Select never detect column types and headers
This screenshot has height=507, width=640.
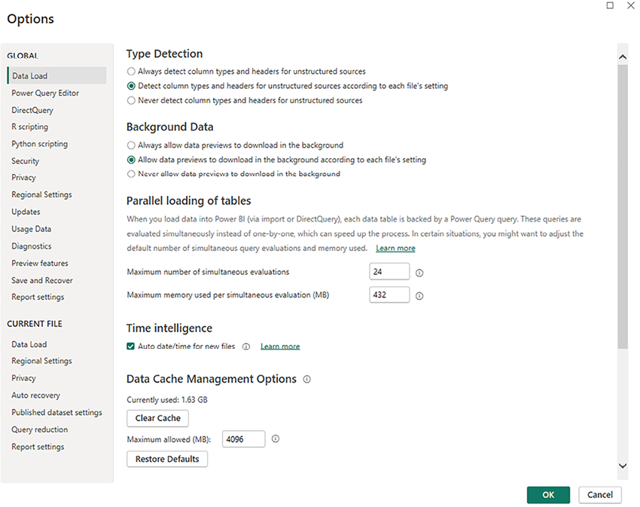click(130, 98)
